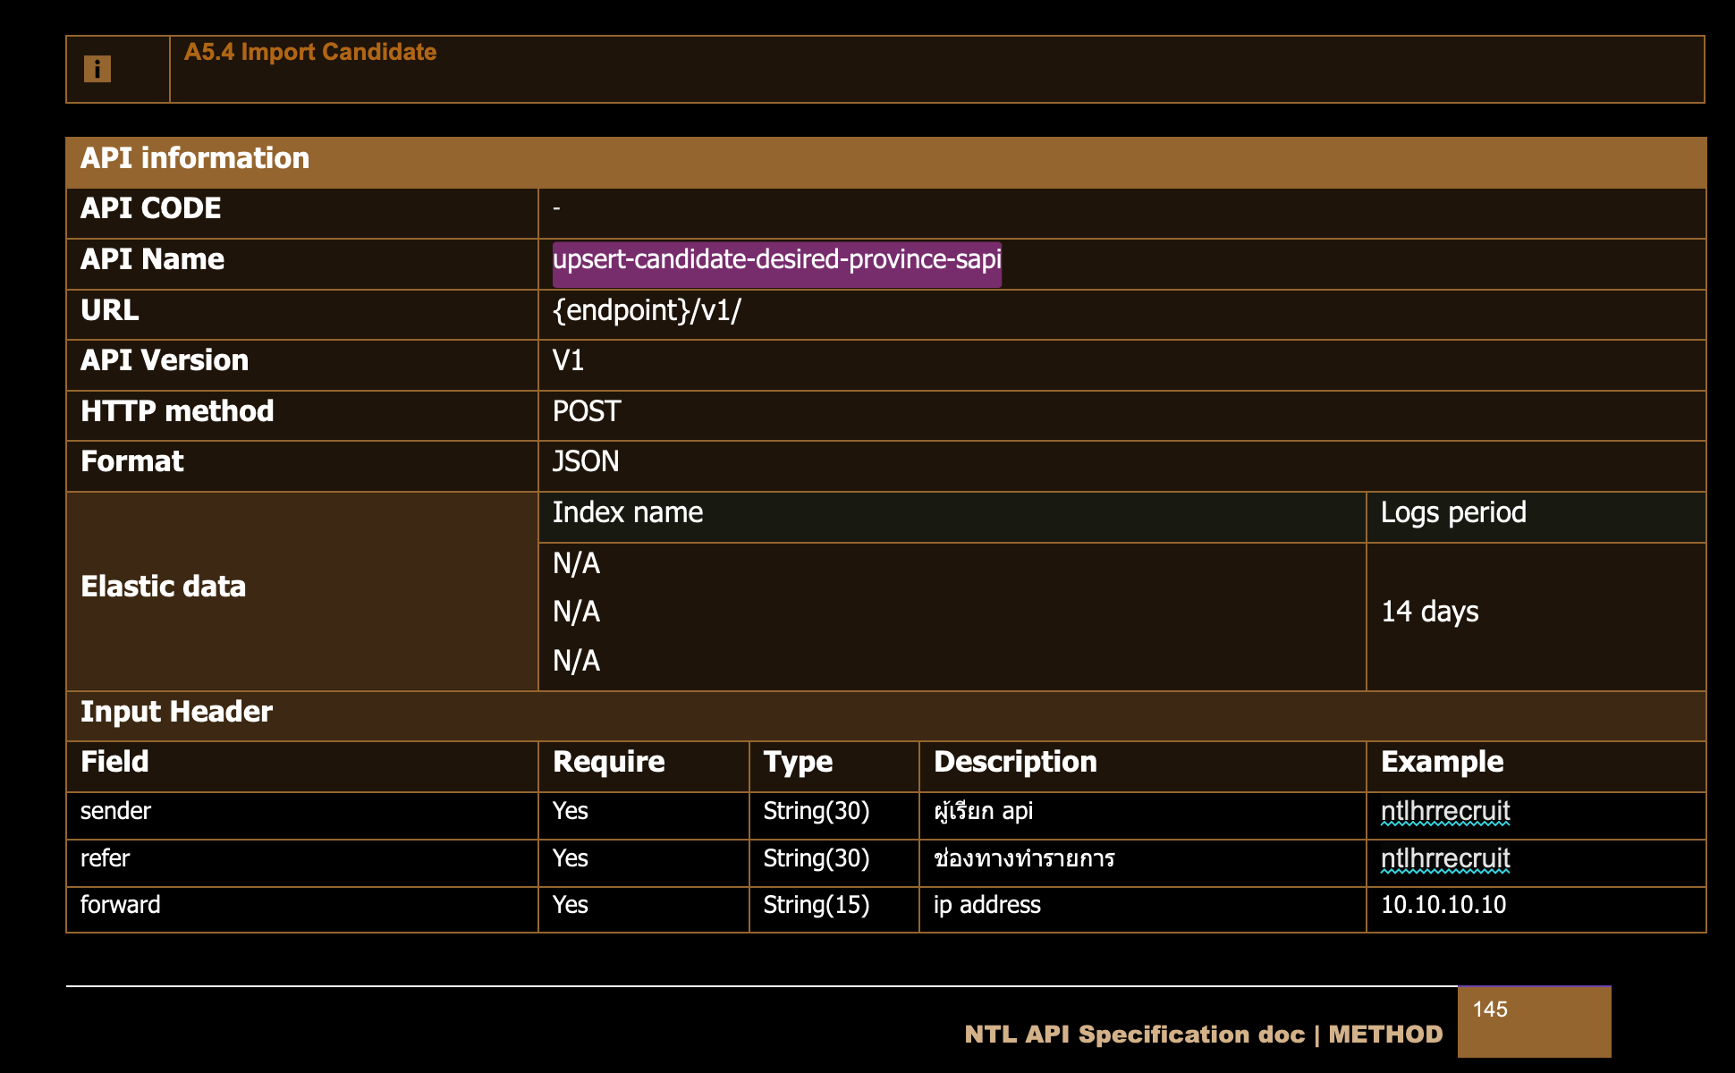1735x1073 pixels.
Task: Click ntlhrrecruit example in sender row
Action: [x=1444, y=812]
